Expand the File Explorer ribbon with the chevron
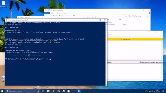This screenshot has height=93, width=166. pyautogui.click(x=147, y=13)
